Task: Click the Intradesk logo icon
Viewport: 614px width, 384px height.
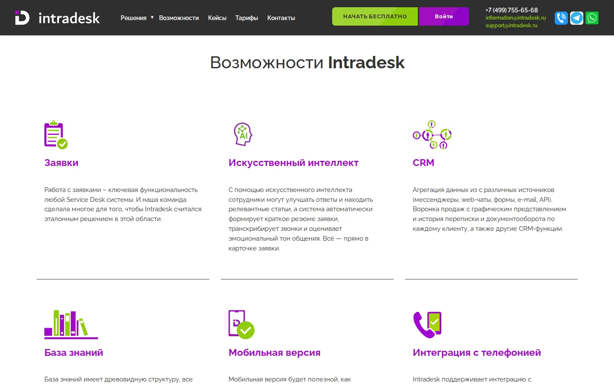Action: (22, 17)
